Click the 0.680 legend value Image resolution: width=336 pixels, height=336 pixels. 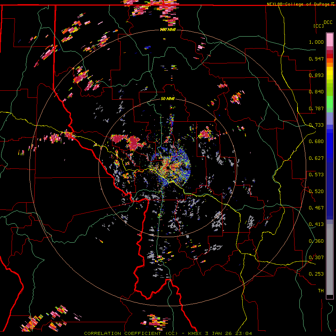point(316,141)
